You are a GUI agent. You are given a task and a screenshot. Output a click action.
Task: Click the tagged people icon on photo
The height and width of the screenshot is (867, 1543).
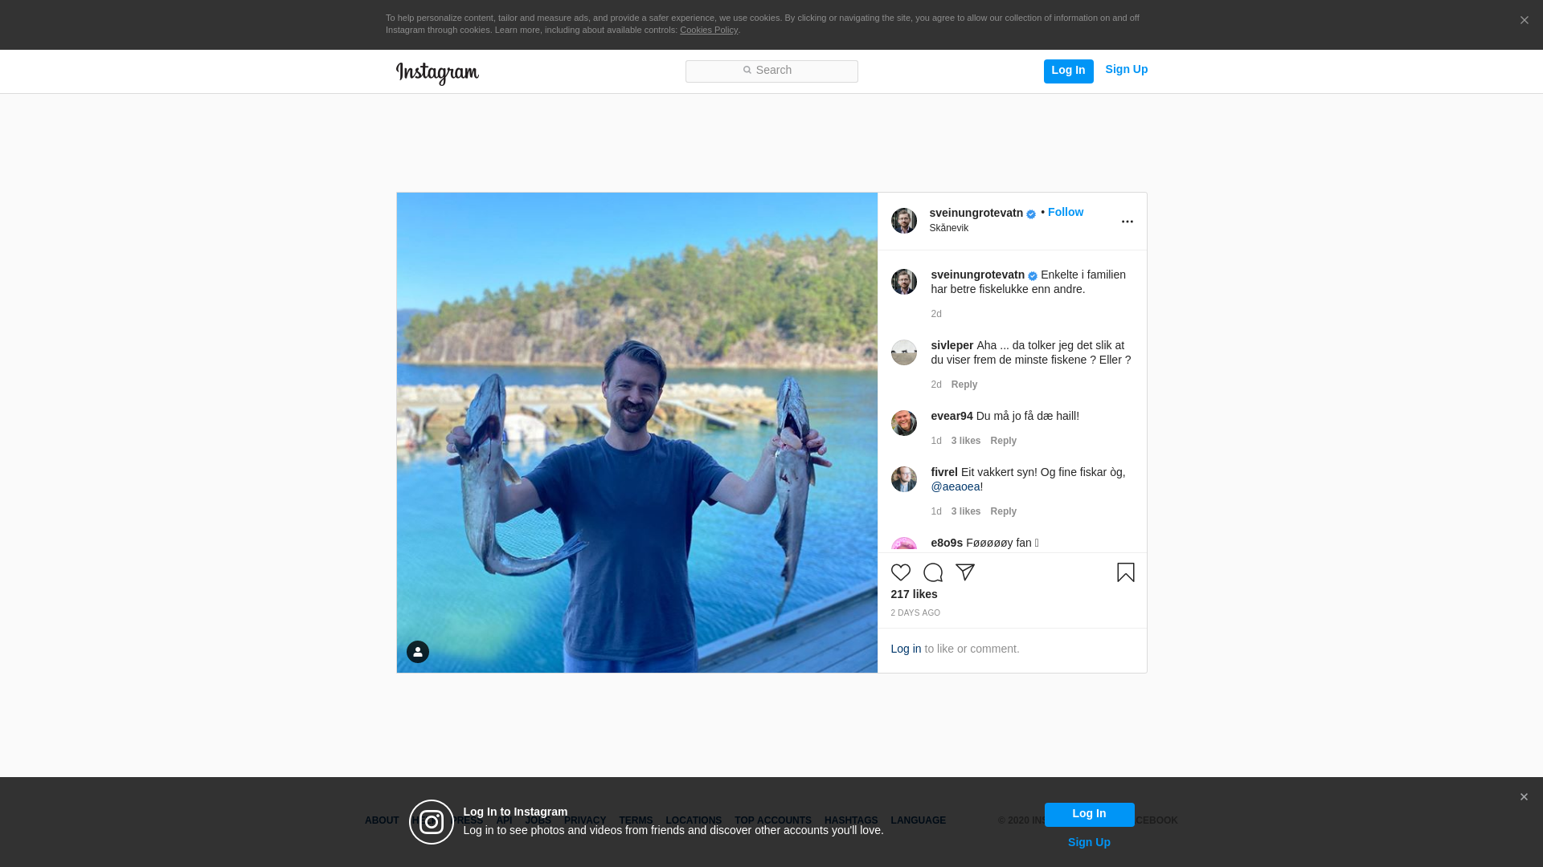point(418,652)
